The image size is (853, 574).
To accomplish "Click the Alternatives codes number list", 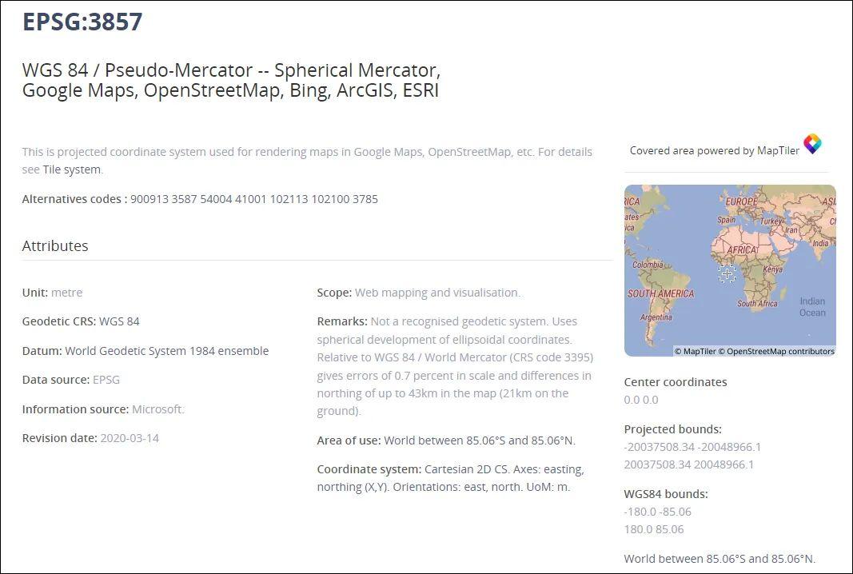I will pos(254,199).
